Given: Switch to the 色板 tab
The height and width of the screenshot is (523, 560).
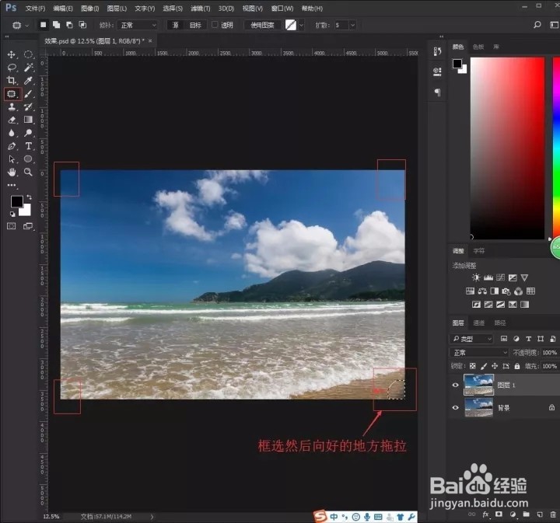Looking at the screenshot, I should click(x=478, y=47).
